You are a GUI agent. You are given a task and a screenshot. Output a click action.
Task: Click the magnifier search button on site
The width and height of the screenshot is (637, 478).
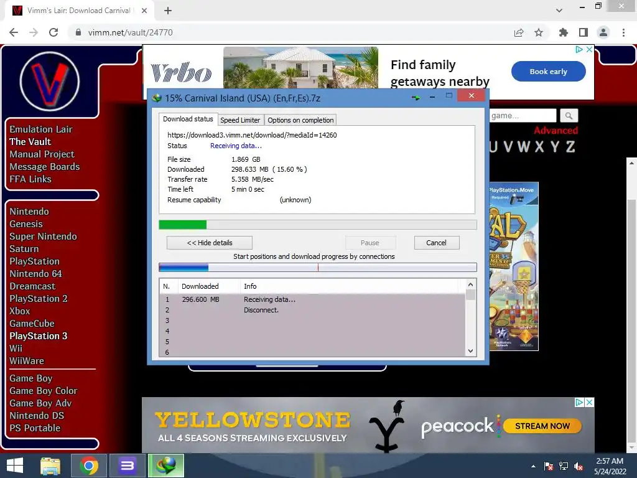coord(569,116)
